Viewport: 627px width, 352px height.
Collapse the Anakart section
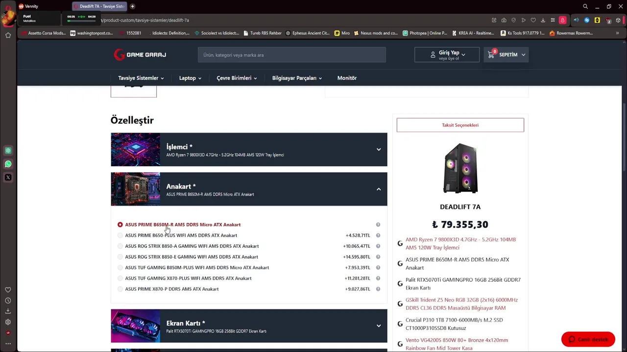[249, 189]
